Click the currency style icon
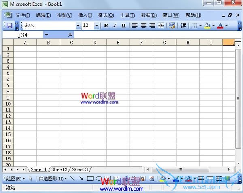This screenshot has height=193, width=243. pyautogui.click(x=172, y=26)
